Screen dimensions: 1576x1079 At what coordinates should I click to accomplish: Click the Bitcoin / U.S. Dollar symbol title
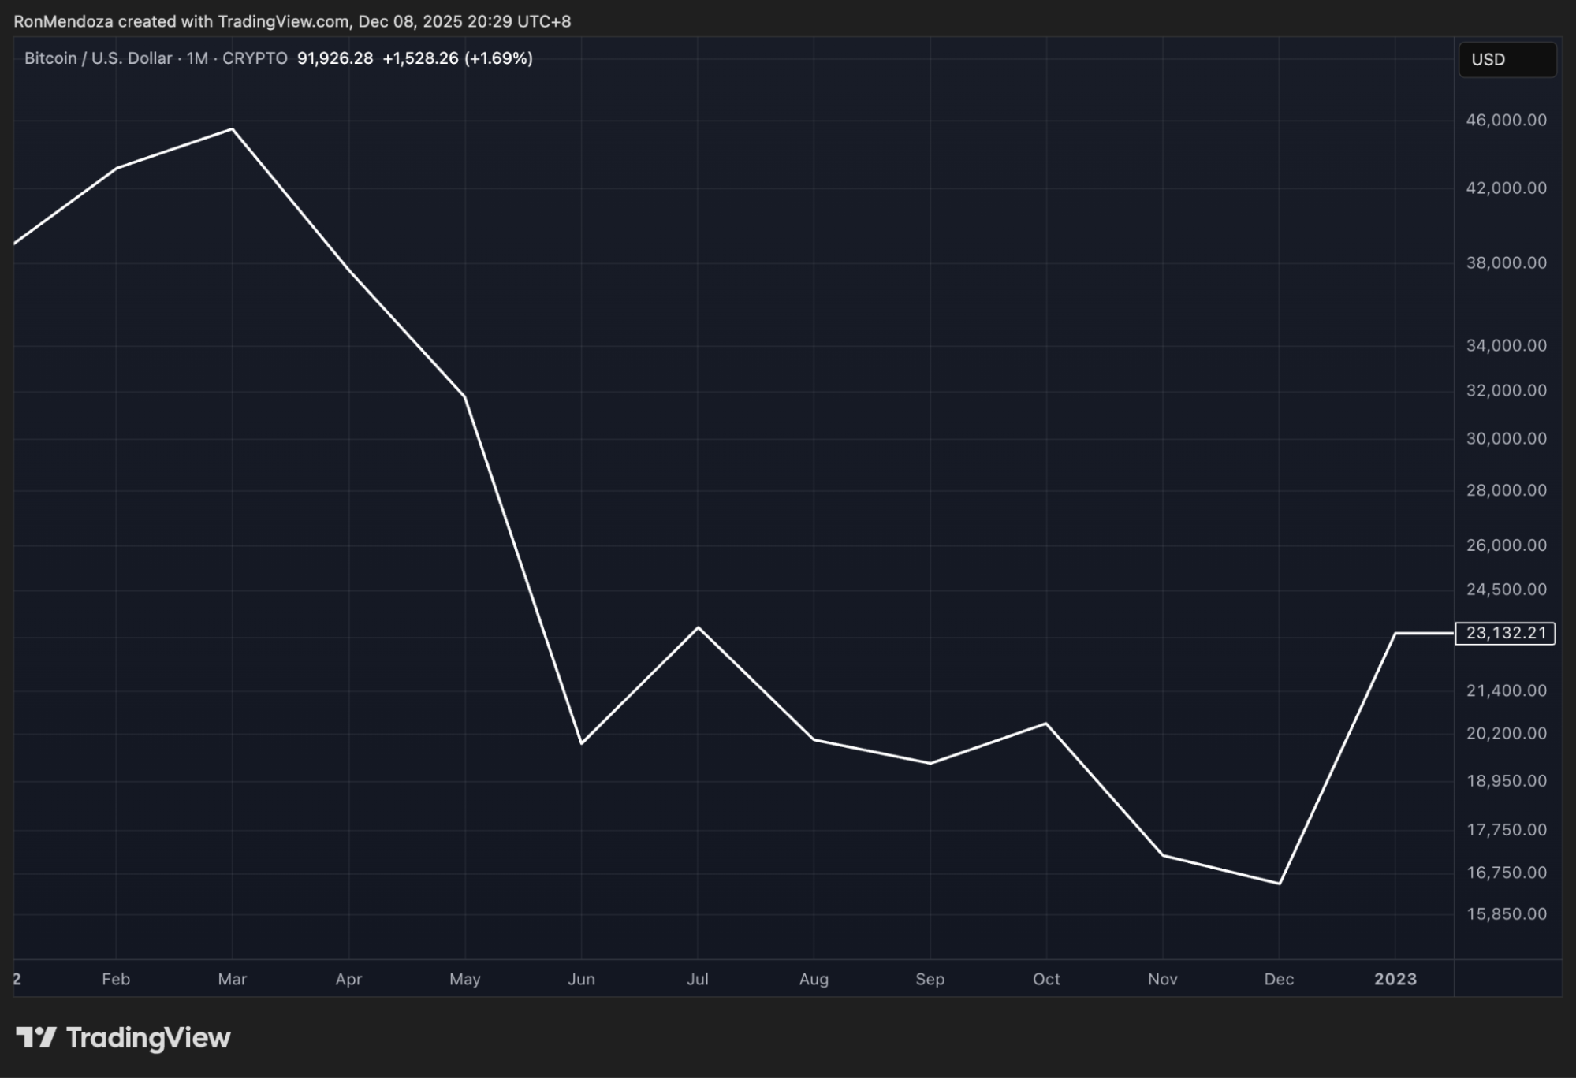(98, 58)
